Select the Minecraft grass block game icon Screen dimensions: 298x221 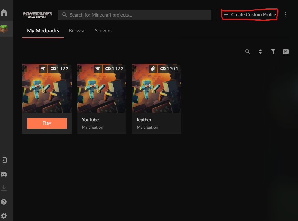pyautogui.click(x=4, y=29)
